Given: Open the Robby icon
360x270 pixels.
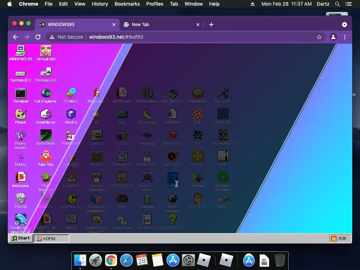Looking at the screenshot, I should (x=20, y=161).
